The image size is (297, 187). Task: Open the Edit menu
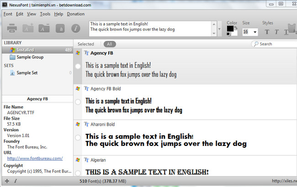click(20, 14)
